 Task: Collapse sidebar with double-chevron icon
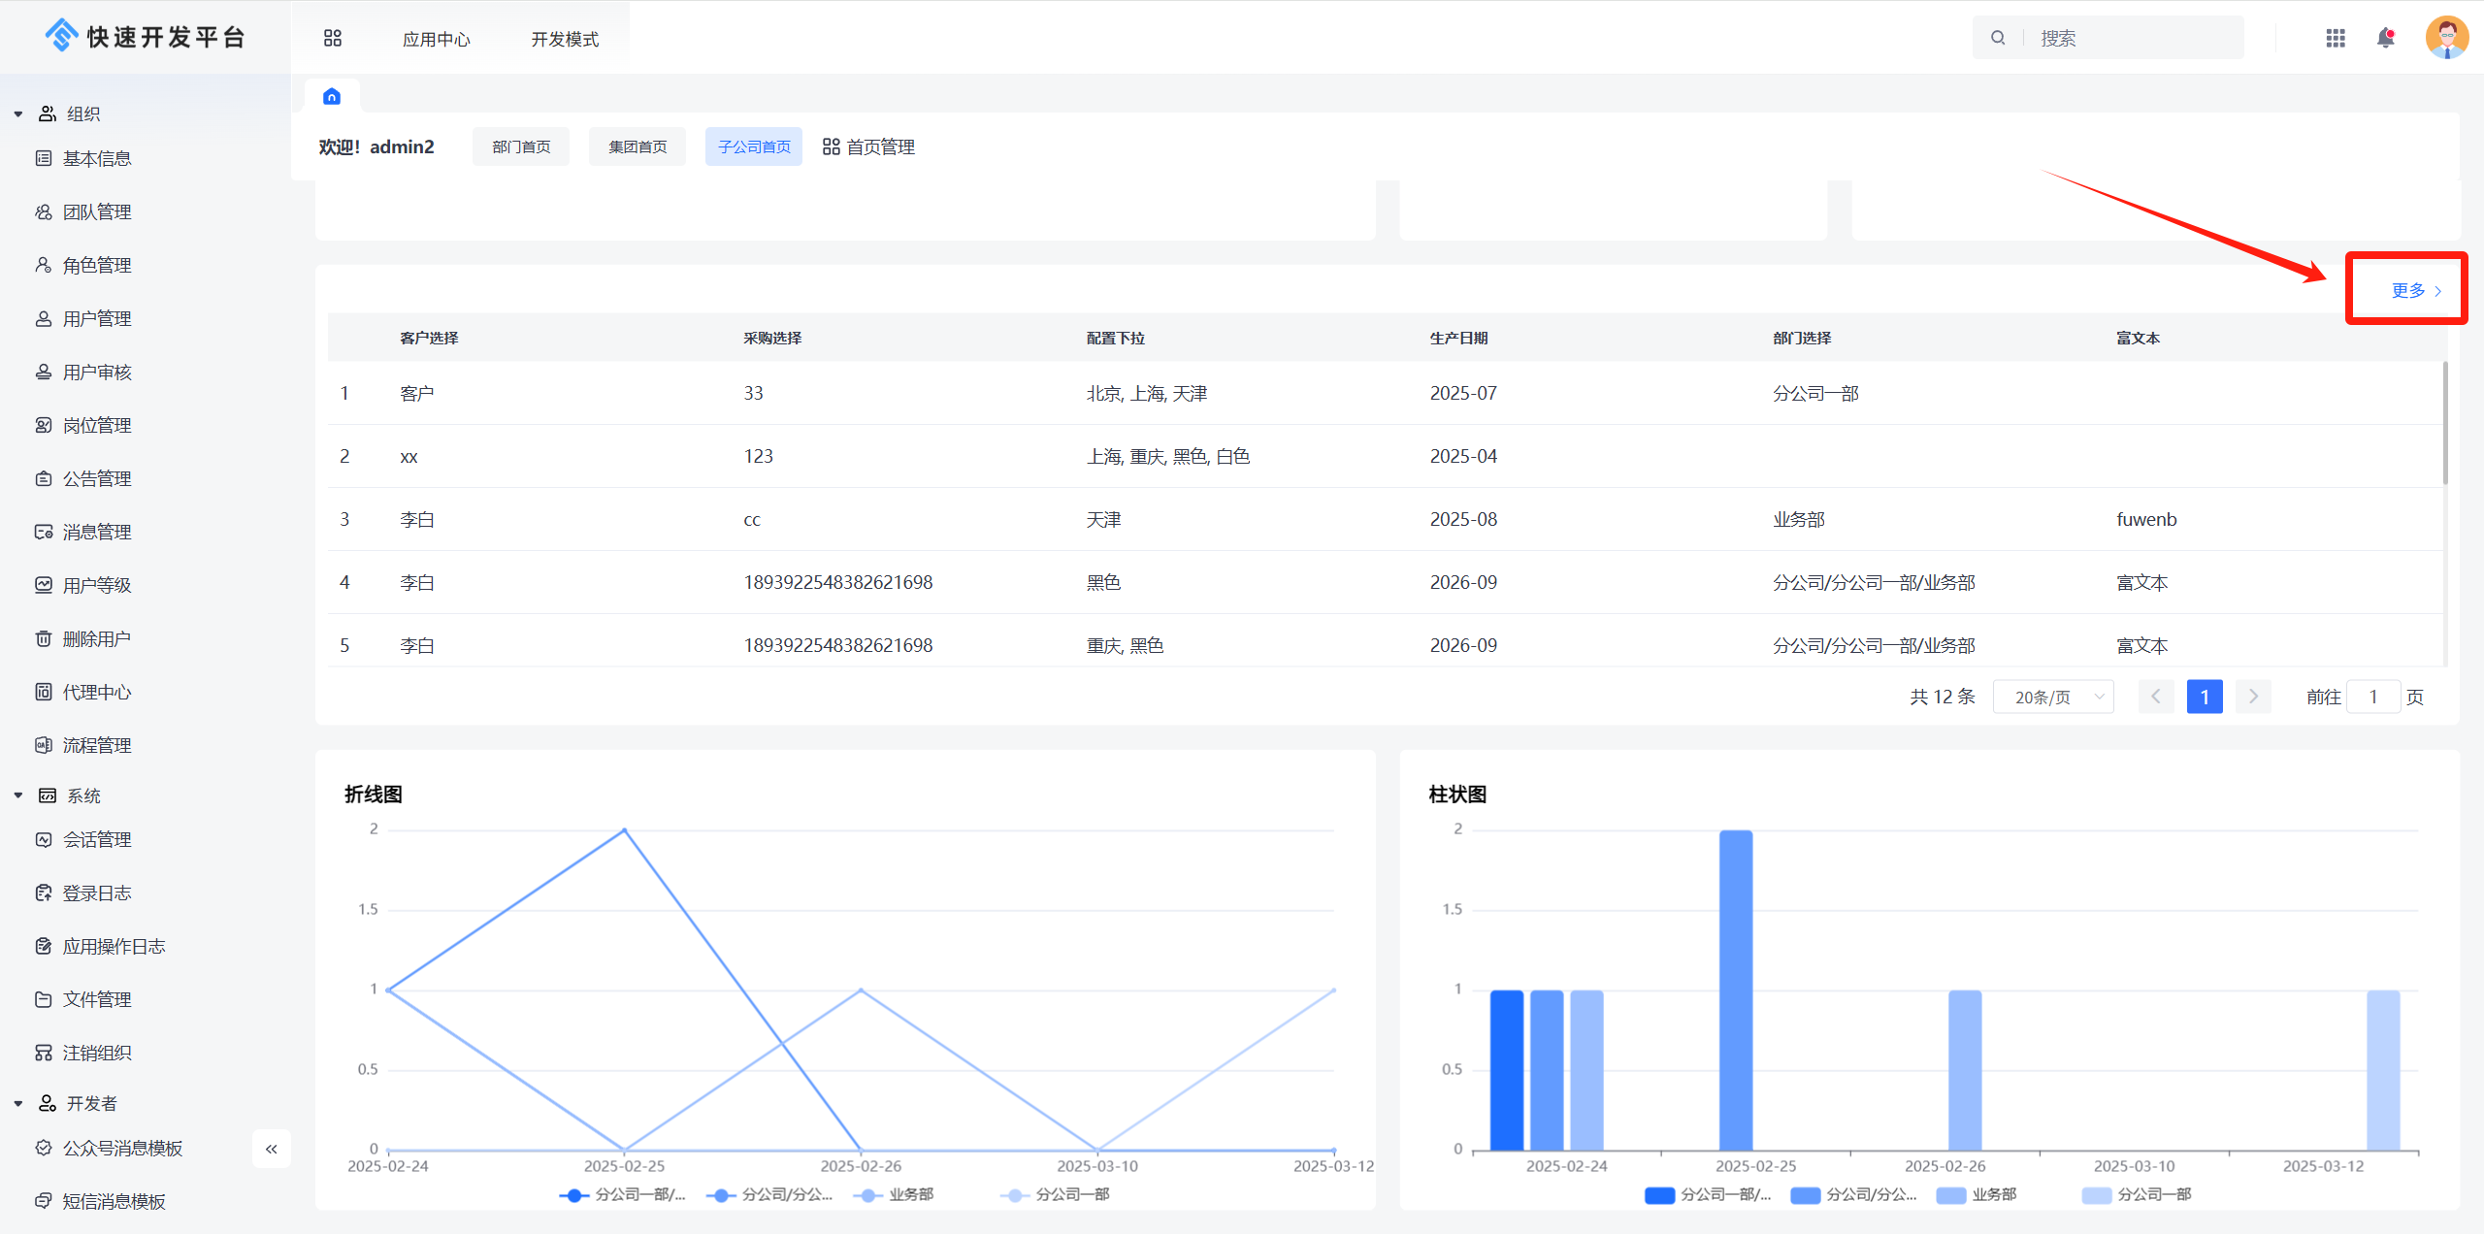pyautogui.click(x=272, y=1149)
